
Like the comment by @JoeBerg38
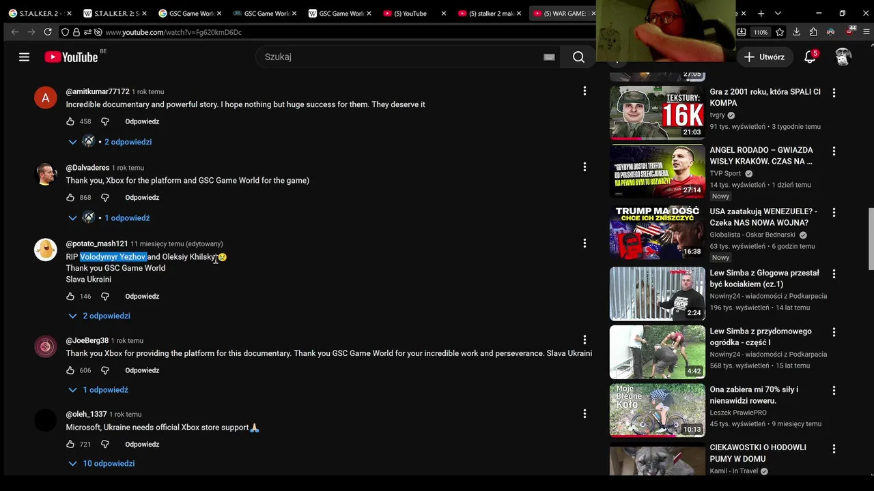click(x=70, y=370)
